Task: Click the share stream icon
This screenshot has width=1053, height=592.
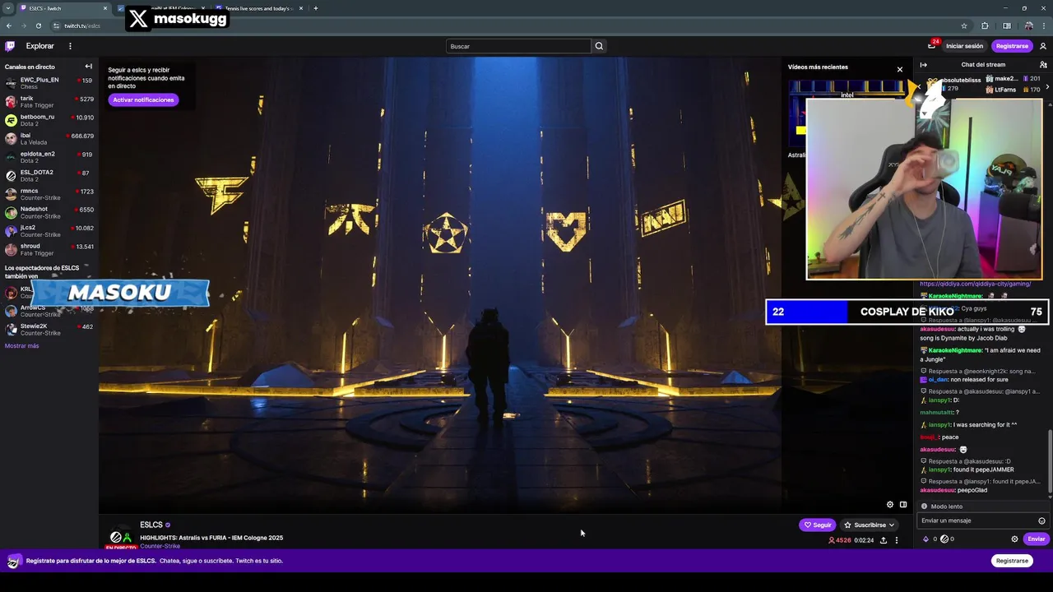Action: click(884, 540)
